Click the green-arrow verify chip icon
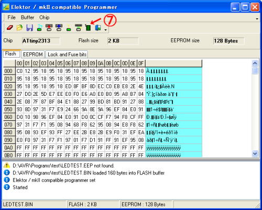This screenshot has height=210, width=262. (79, 28)
